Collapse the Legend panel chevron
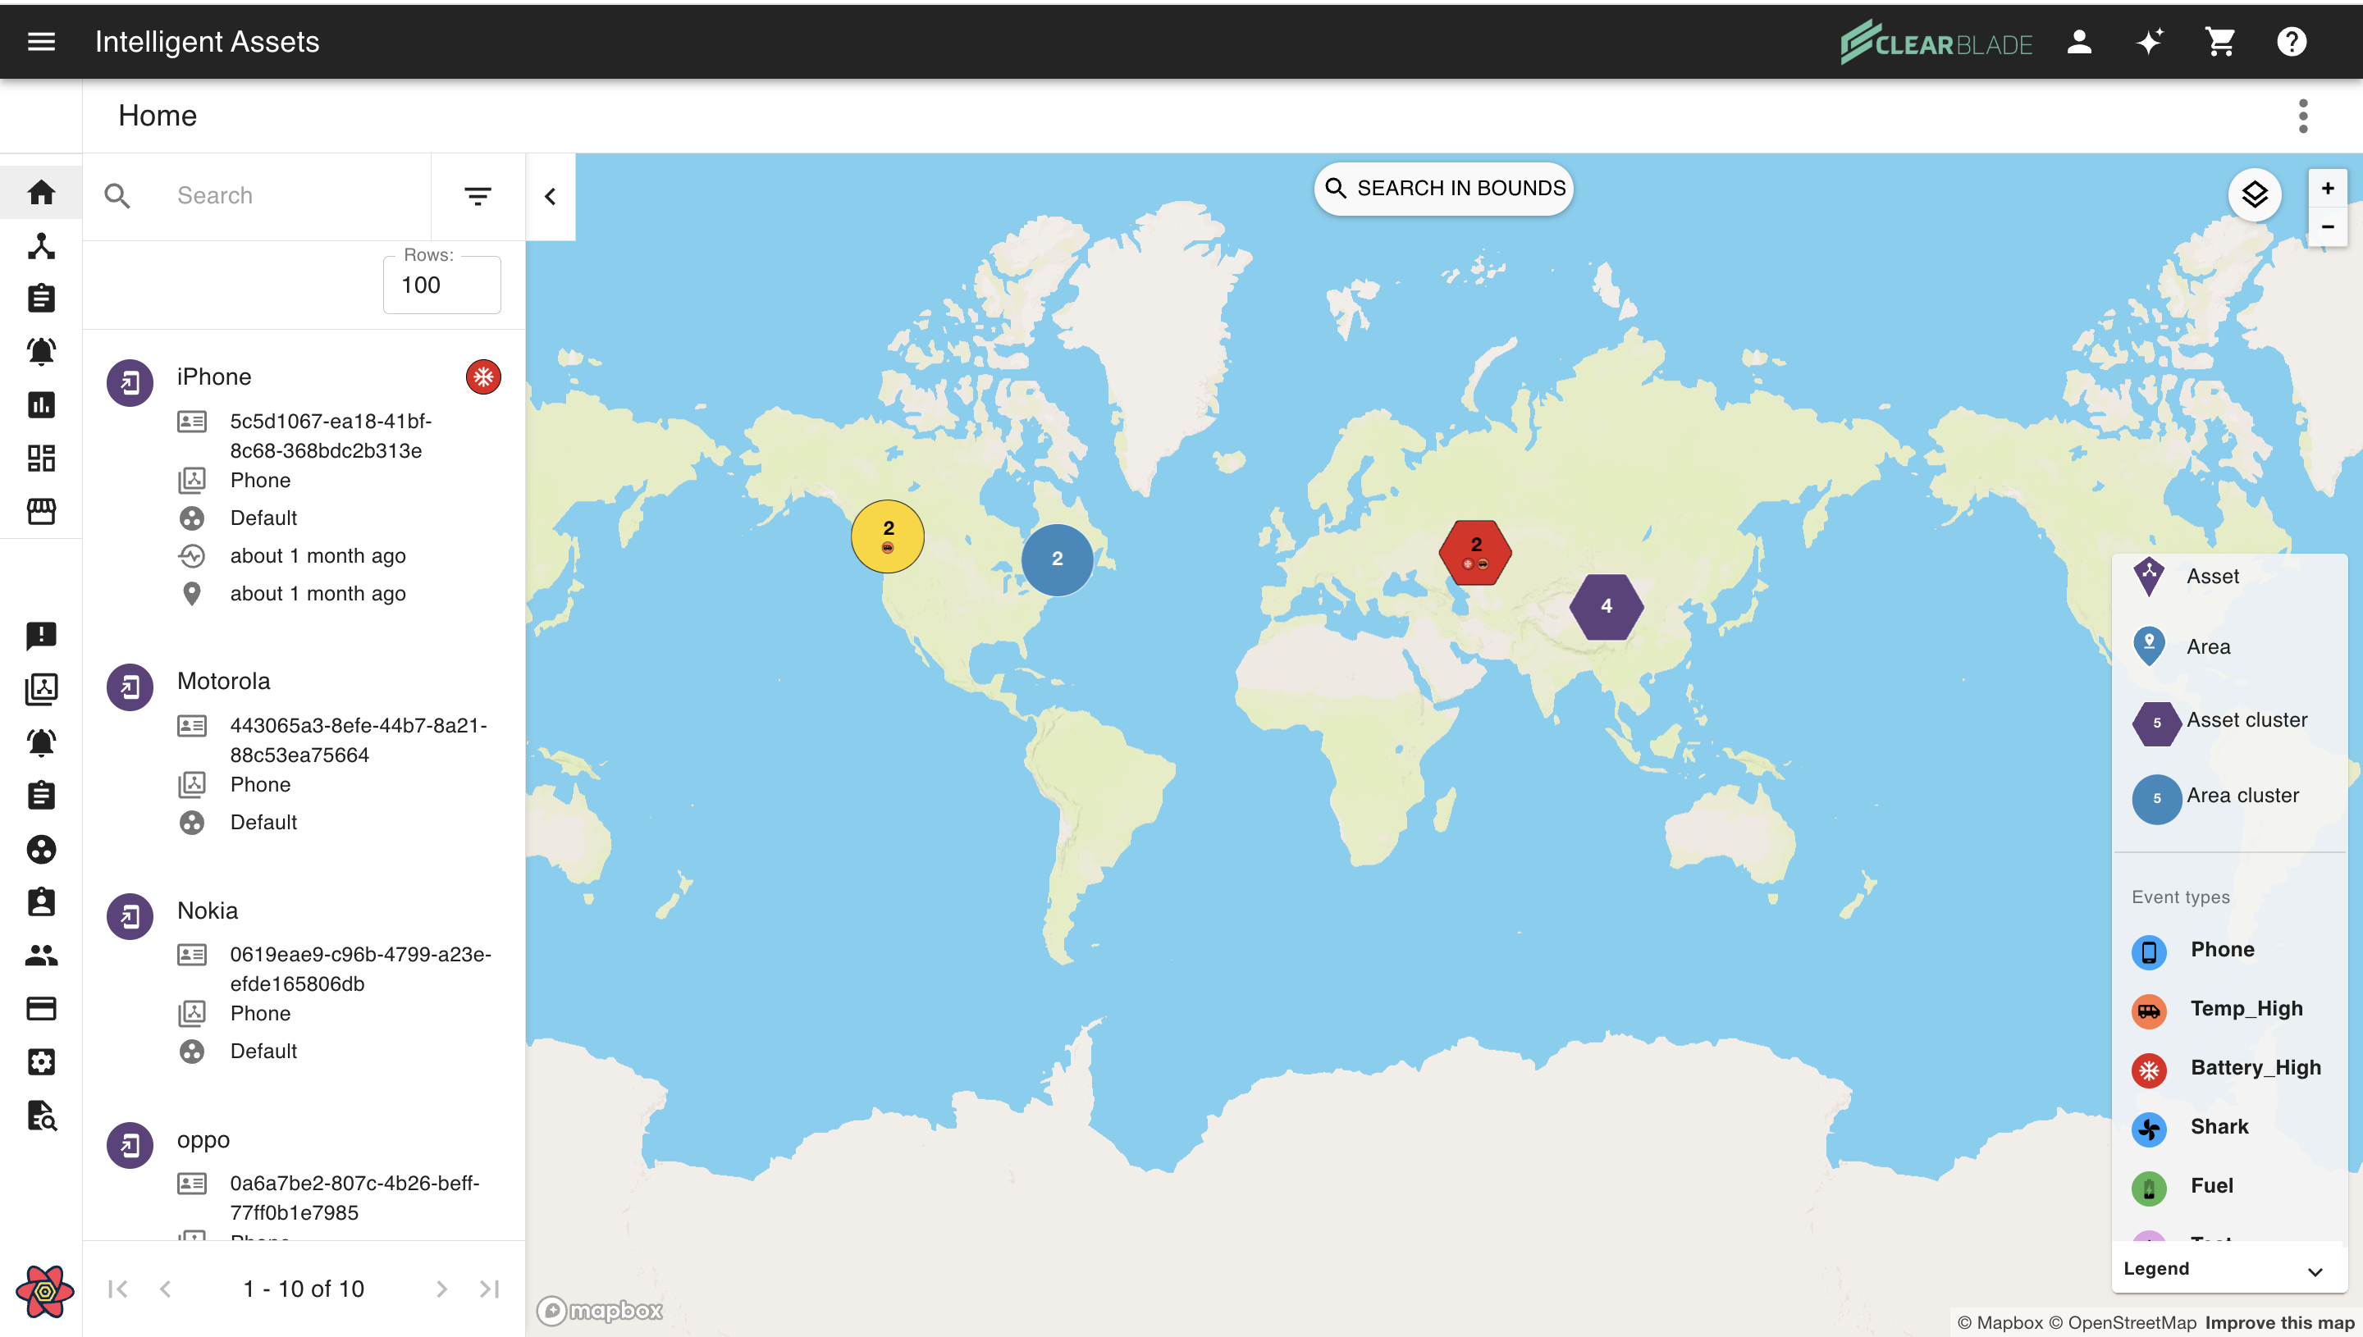The height and width of the screenshot is (1337, 2363). pyautogui.click(x=2315, y=1271)
